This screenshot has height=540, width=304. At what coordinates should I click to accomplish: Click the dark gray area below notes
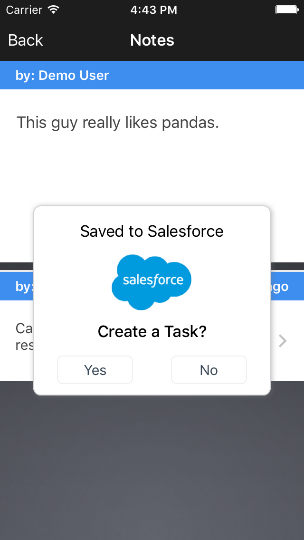pos(152,461)
